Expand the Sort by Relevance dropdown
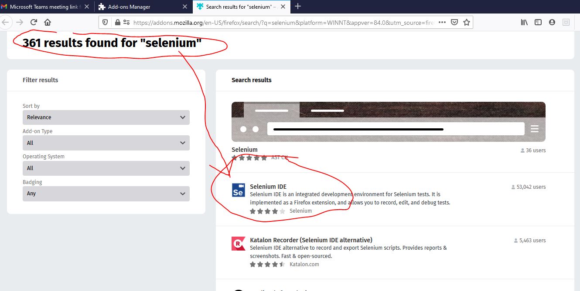 coord(106,117)
